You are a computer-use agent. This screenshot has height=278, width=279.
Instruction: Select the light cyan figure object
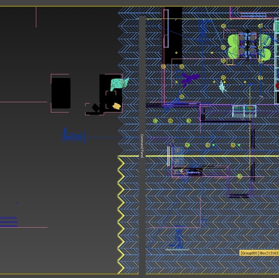(222, 86)
